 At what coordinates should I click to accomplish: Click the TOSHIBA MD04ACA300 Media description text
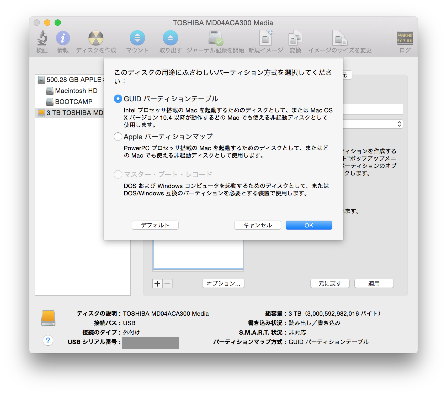(166, 314)
